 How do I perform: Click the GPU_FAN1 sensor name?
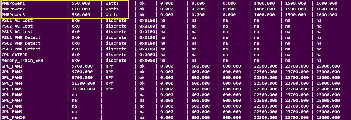click(12, 66)
